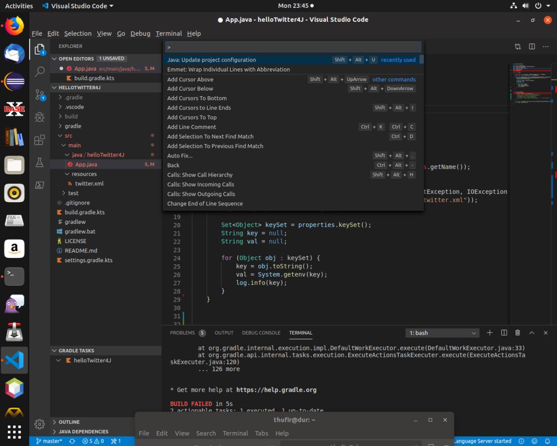Open the Test beaker icon in activity bar

40,162
